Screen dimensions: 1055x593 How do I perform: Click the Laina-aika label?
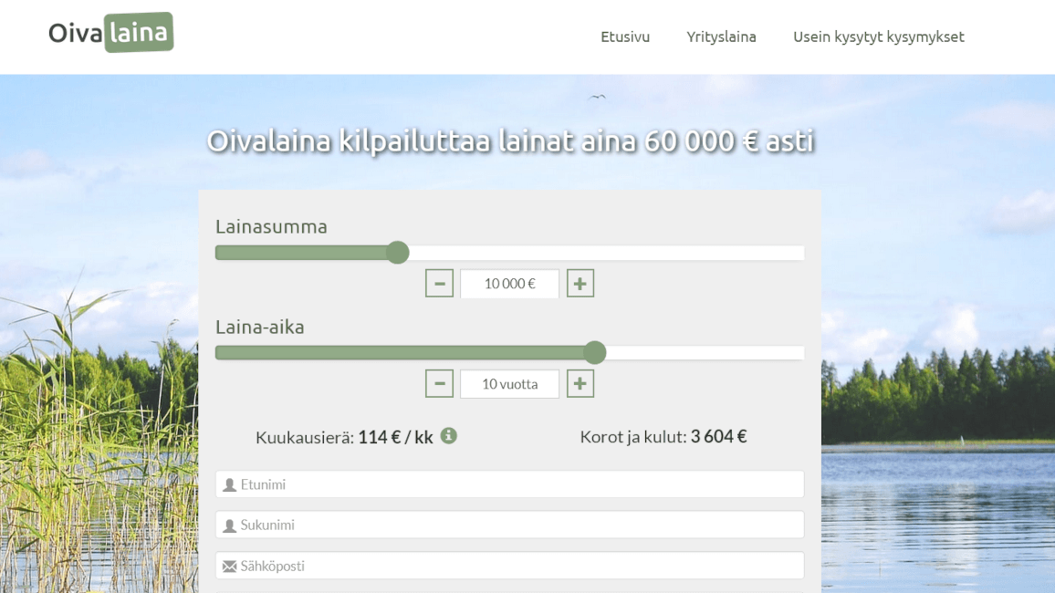point(260,327)
